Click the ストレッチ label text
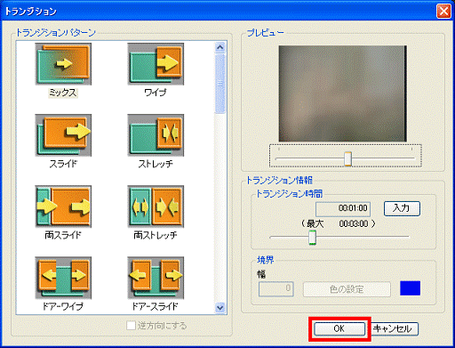455x348 pixels. [x=156, y=164]
